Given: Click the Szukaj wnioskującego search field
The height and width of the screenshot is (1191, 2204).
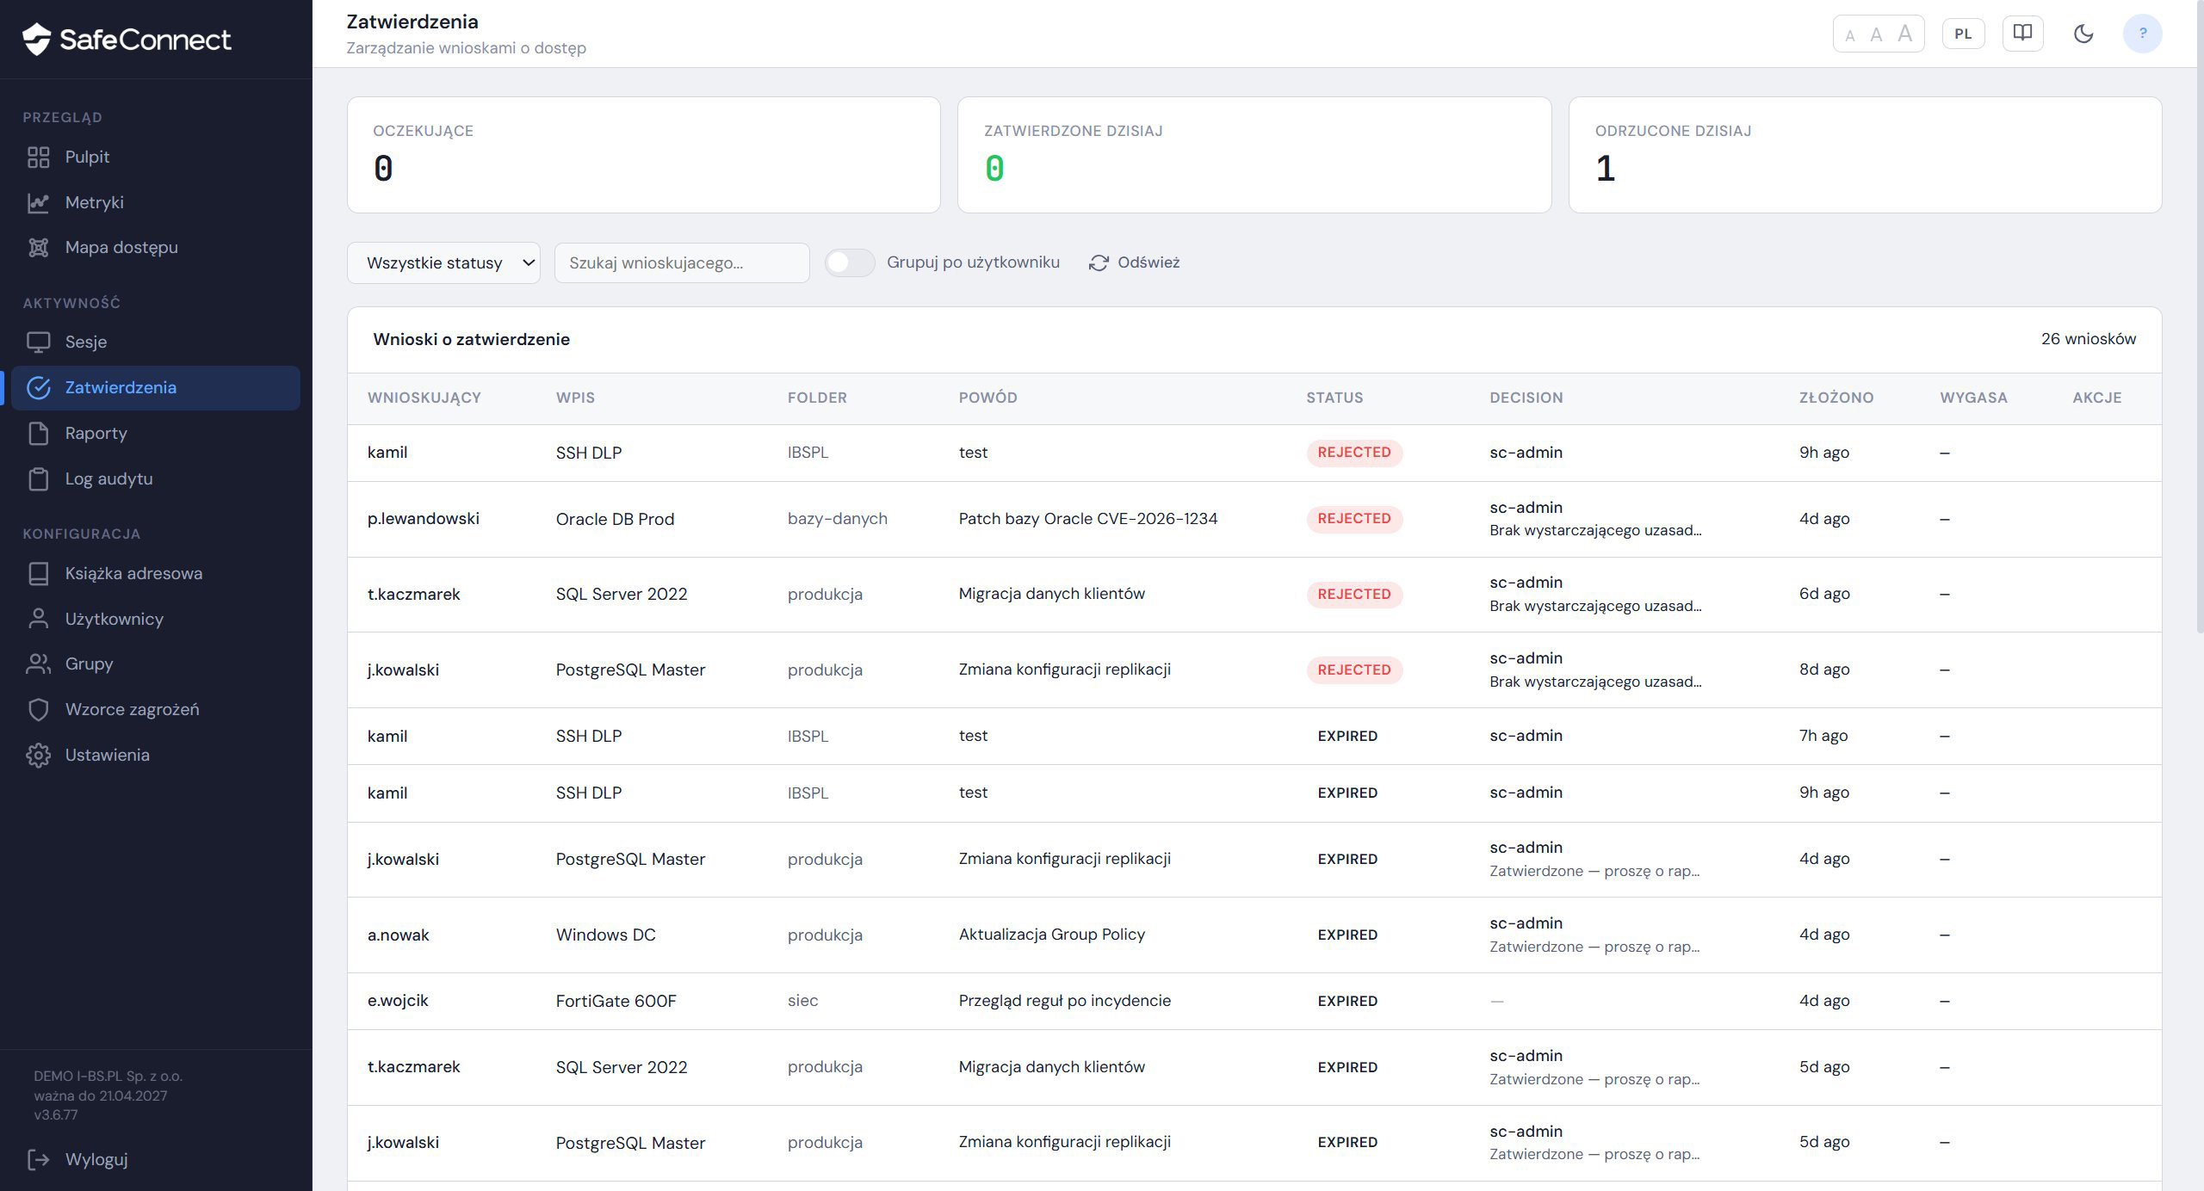Looking at the screenshot, I should coord(682,263).
